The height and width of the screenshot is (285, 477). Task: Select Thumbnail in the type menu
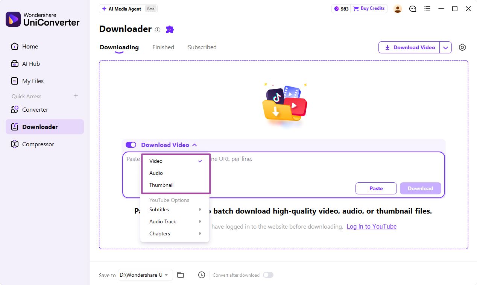pos(176,185)
